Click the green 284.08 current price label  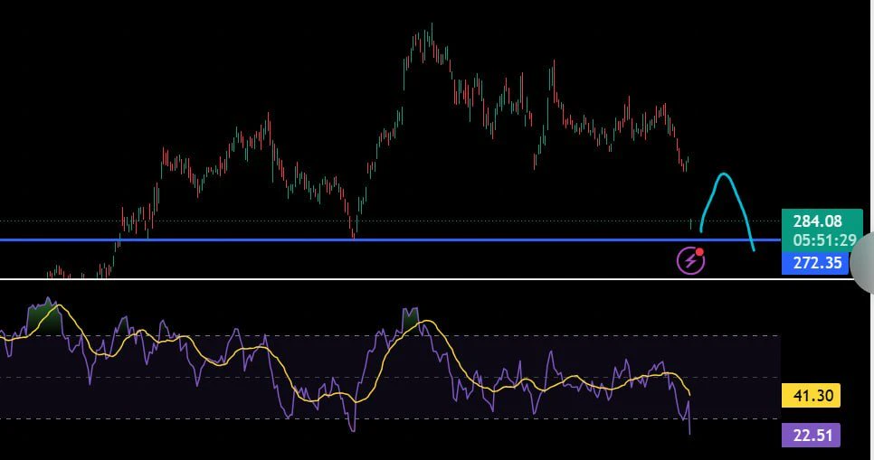(x=818, y=221)
